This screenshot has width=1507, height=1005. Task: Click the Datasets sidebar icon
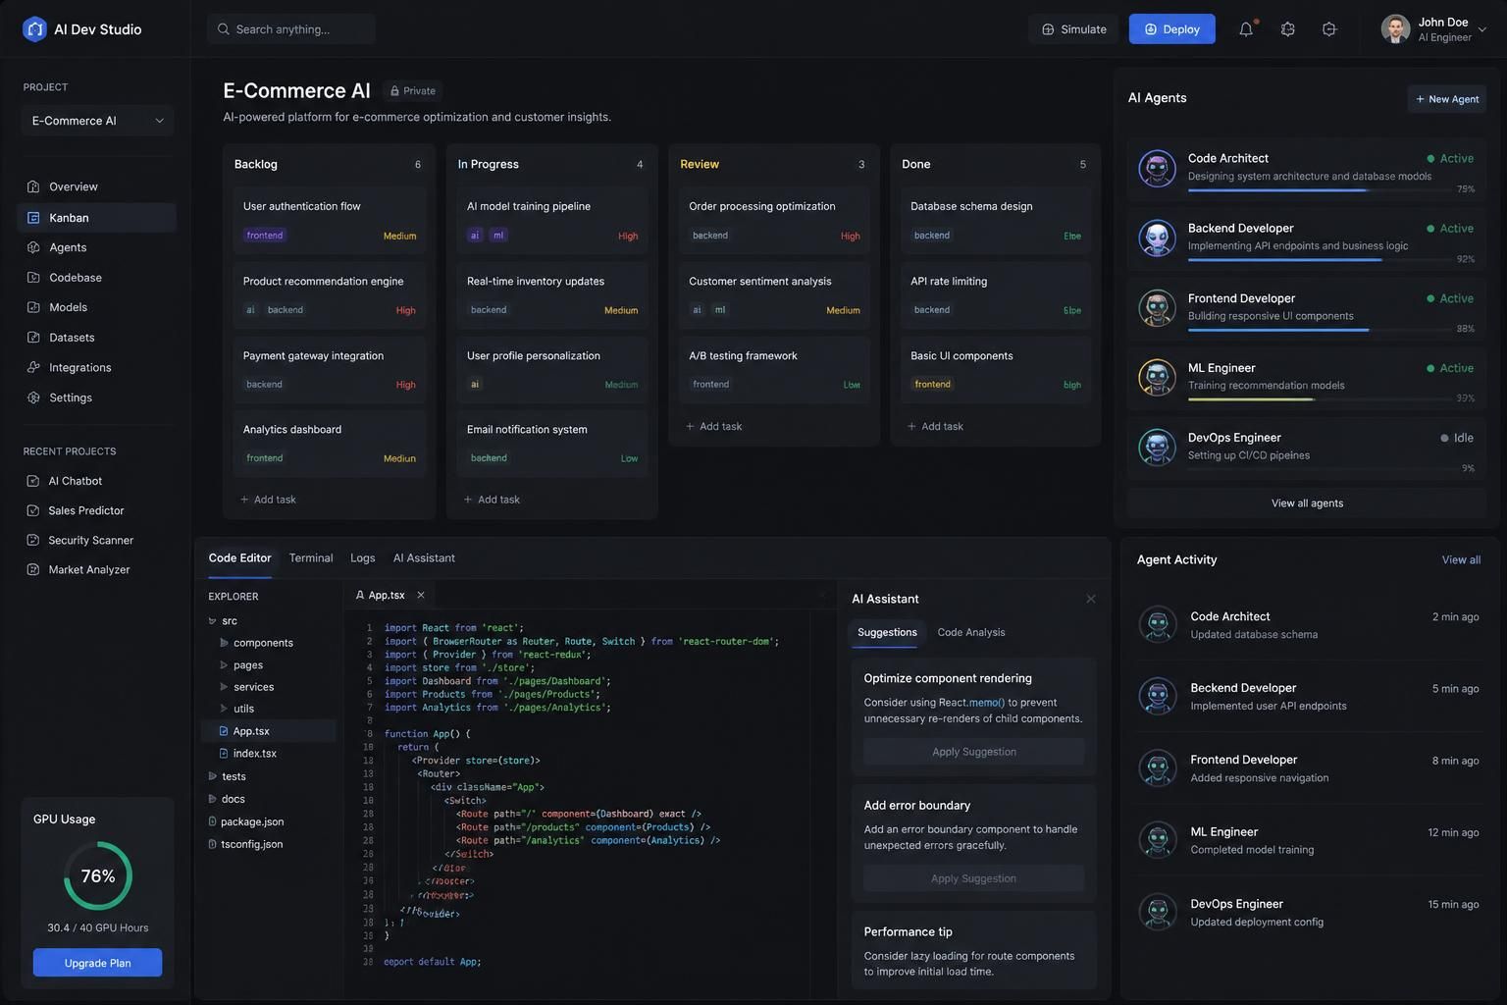(x=33, y=338)
